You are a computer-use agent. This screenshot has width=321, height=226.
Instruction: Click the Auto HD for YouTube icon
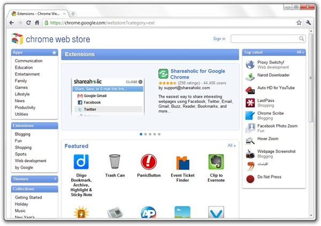coord(250,90)
